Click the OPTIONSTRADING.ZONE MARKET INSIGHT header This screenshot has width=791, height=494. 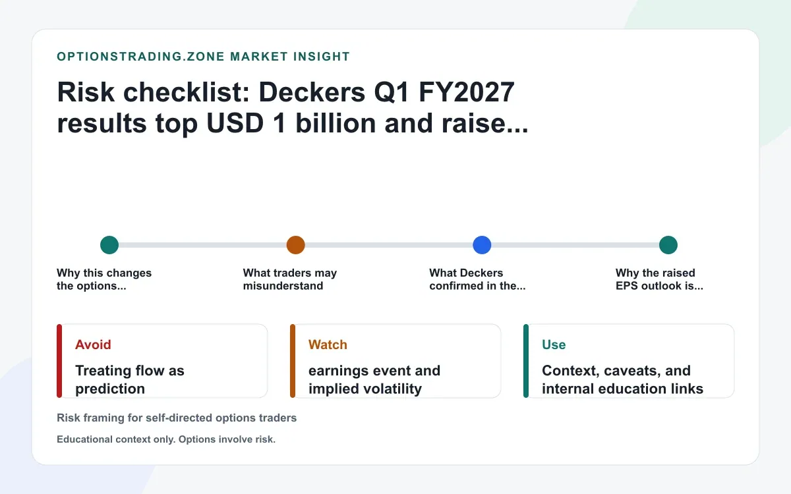coord(204,57)
